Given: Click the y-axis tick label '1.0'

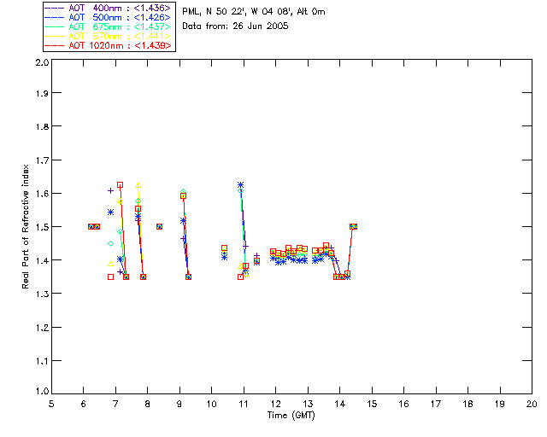Looking at the screenshot, I should [42, 391].
